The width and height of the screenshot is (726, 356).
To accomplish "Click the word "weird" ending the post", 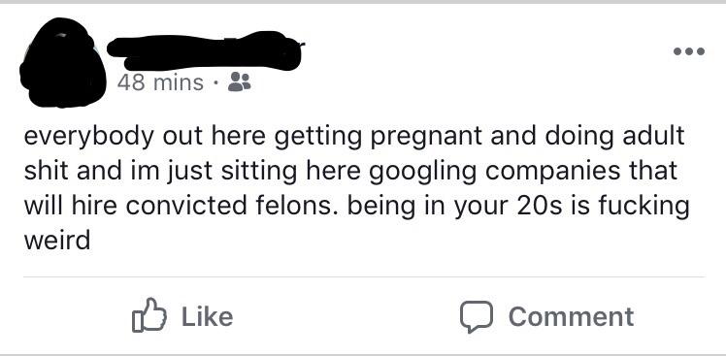I will [57, 241].
